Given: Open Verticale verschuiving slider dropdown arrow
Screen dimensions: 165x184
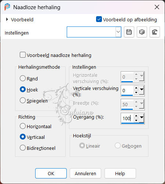Looking at the screenshot, I should [x=142, y=90].
